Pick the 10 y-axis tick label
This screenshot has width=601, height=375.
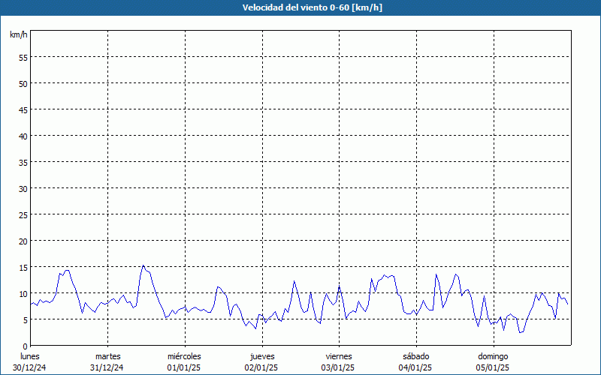[23, 293]
